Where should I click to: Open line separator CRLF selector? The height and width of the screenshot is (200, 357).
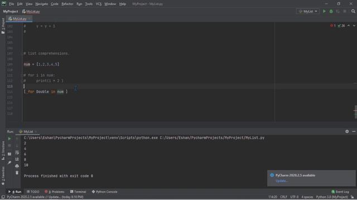tap(283, 197)
